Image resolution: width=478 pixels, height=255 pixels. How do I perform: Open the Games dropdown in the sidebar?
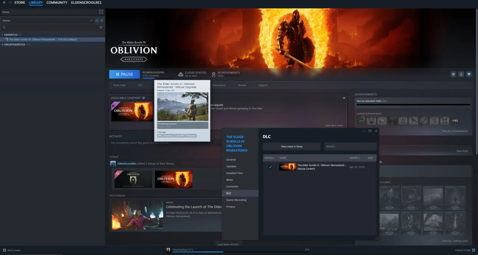point(91,21)
